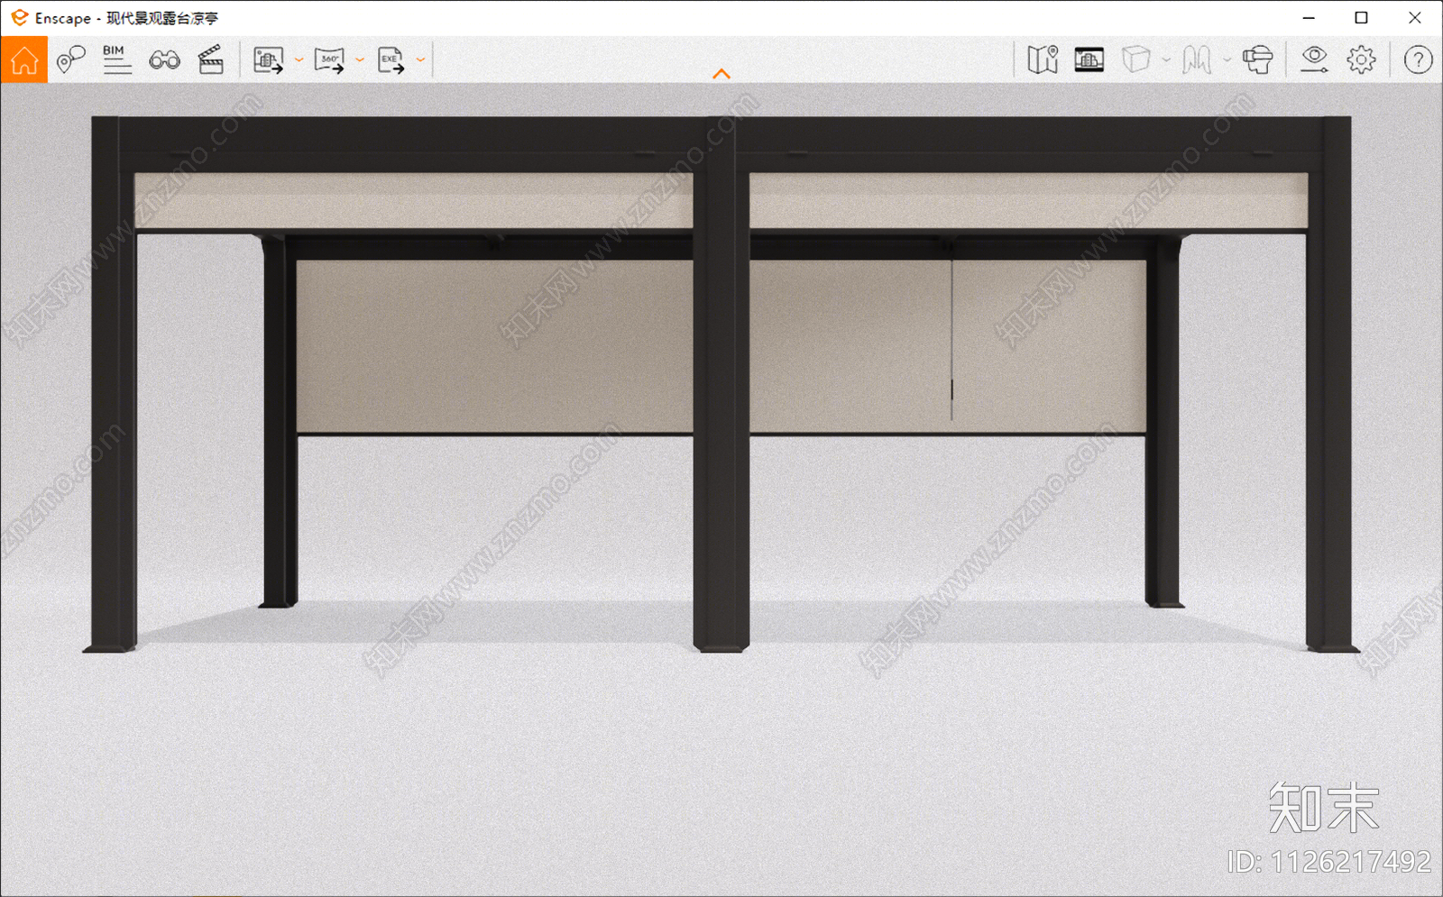1443x897 pixels.
Task: Minimize the Enscape window
Action: tap(1309, 17)
